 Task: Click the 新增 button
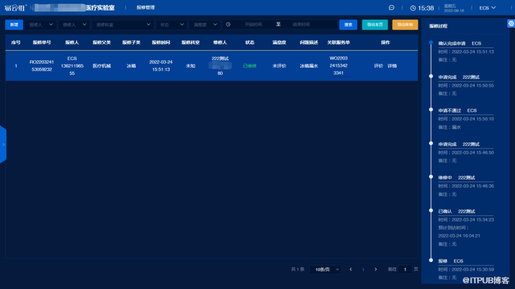click(x=13, y=24)
